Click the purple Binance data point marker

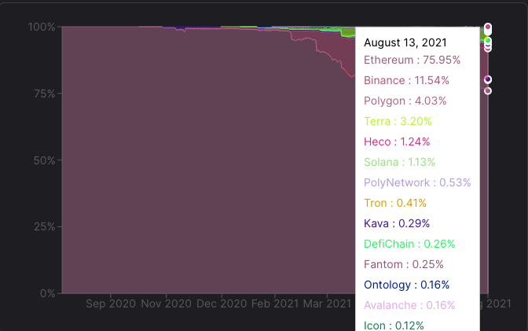coord(488,79)
